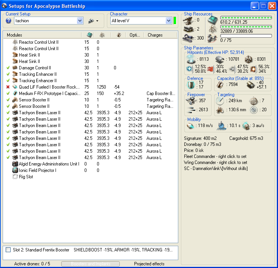Click the armor hitpoints icon showing 10781

220,60
